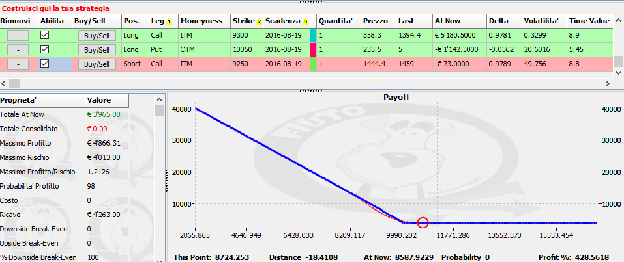Click Buy/Sell button for Long Call row
Image resolution: width=624 pixels, height=262 pixels.
point(97,35)
